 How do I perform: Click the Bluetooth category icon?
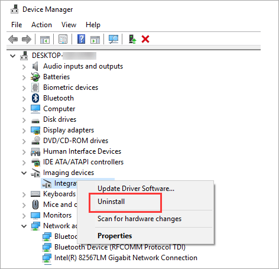tap(35, 98)
